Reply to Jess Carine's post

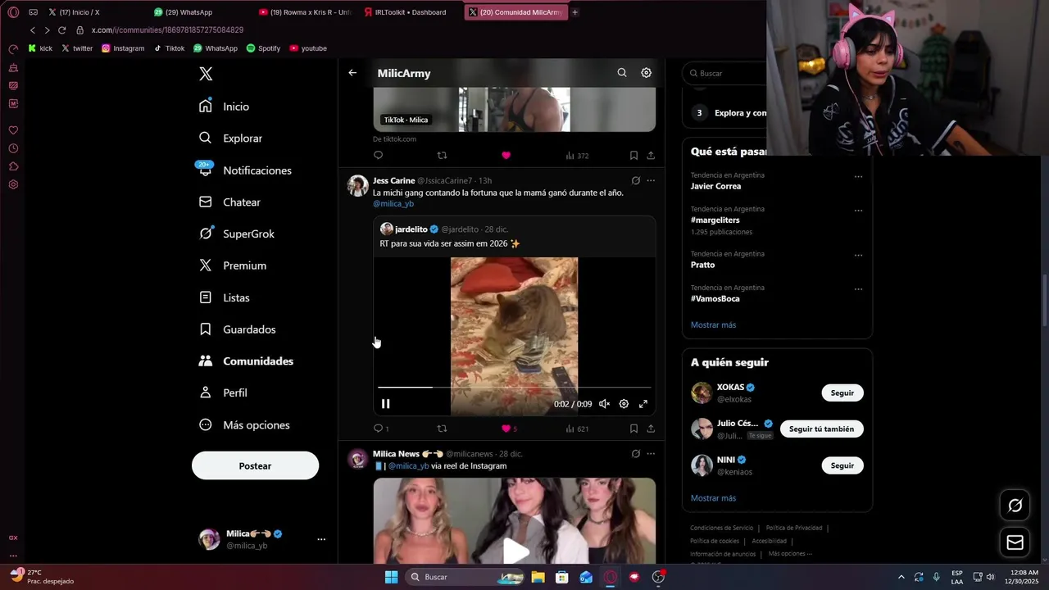[x=378, y=429]
